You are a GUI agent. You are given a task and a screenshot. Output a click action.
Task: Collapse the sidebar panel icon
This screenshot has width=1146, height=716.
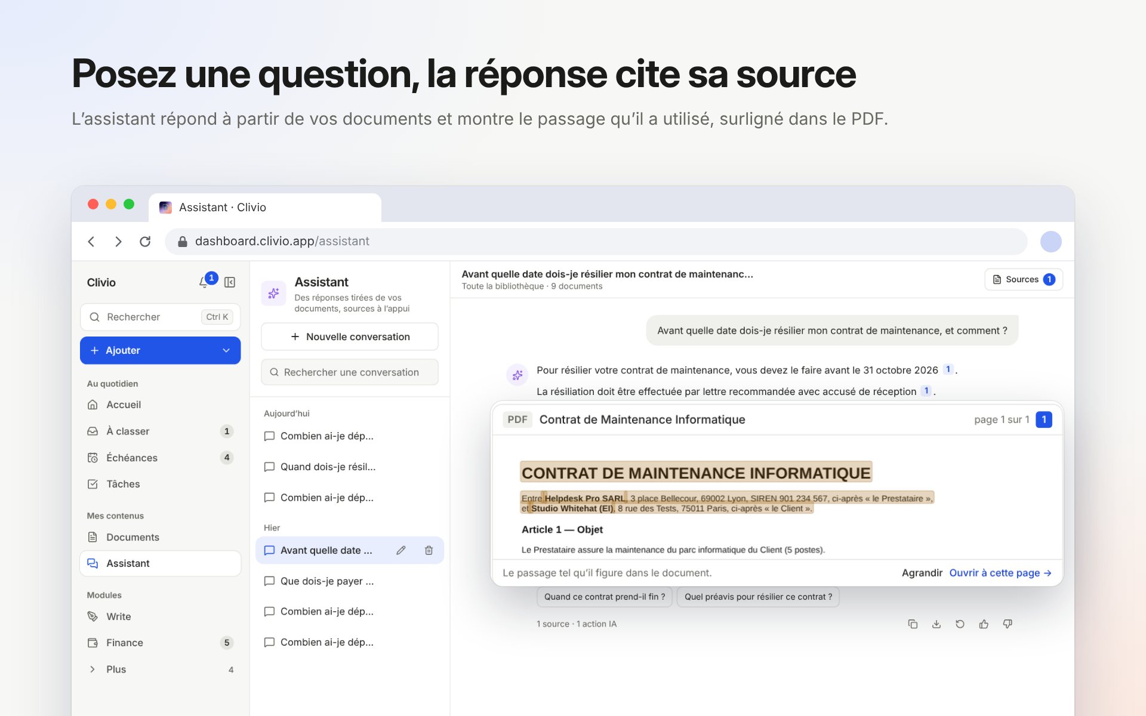230,282
